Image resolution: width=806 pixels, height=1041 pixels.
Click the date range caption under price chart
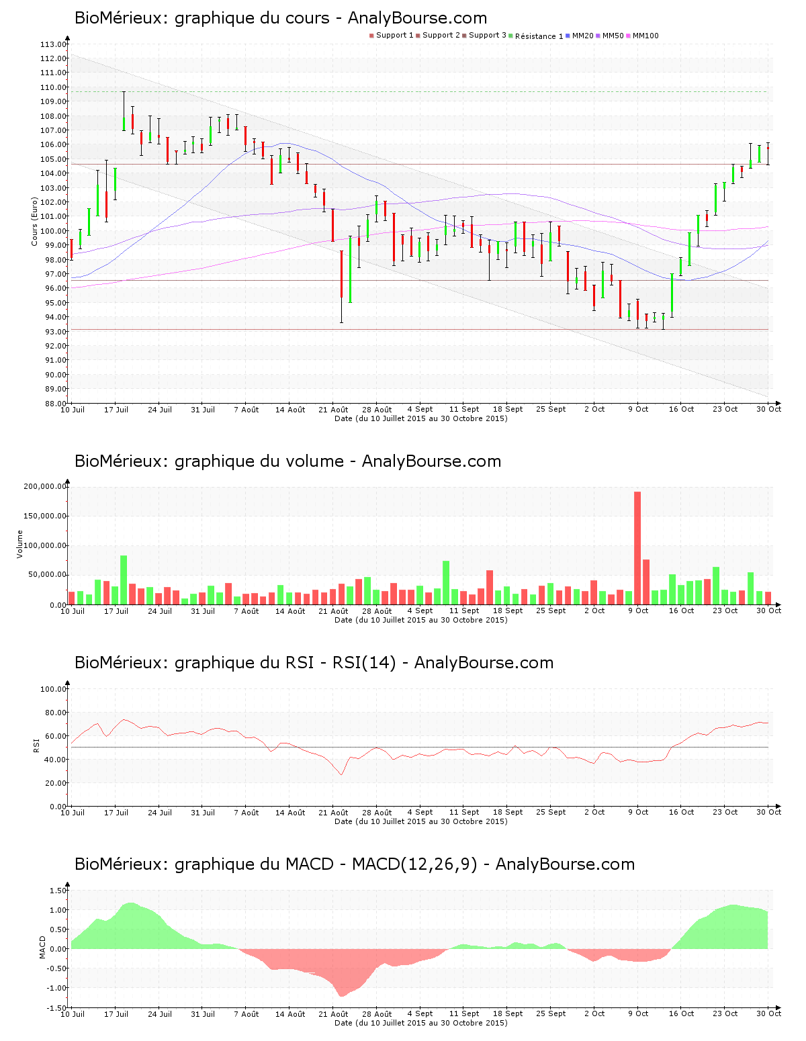(421, 418)
